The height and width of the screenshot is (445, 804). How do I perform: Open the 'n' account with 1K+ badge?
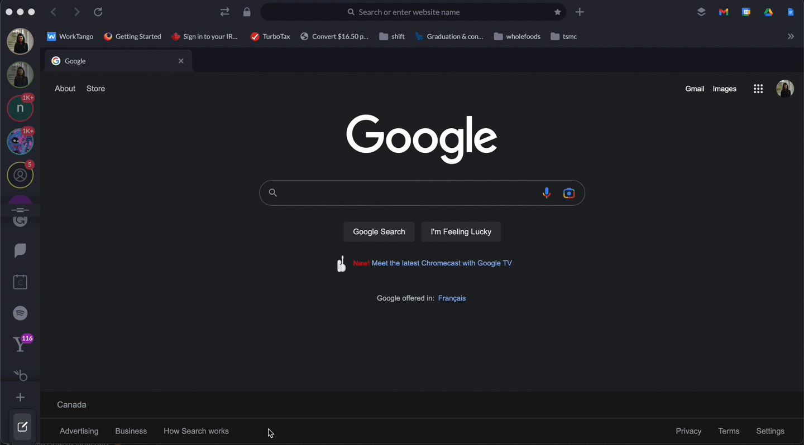click(x=20, y=108)
